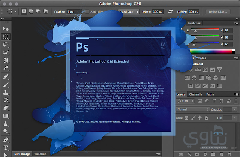Toggle Anti-alias checkbox
This screenshot has width=240, height=157.
pos(87,12)
